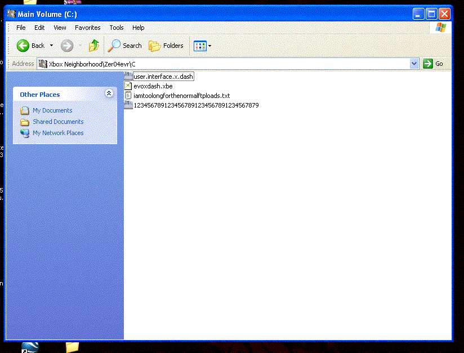
Task: Click the user.interface.x.dash folder icon
Action: click(128, 76)
